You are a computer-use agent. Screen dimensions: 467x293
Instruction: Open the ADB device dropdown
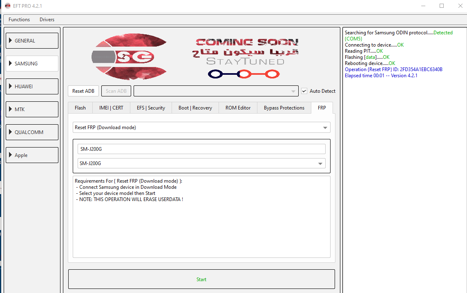216,91
